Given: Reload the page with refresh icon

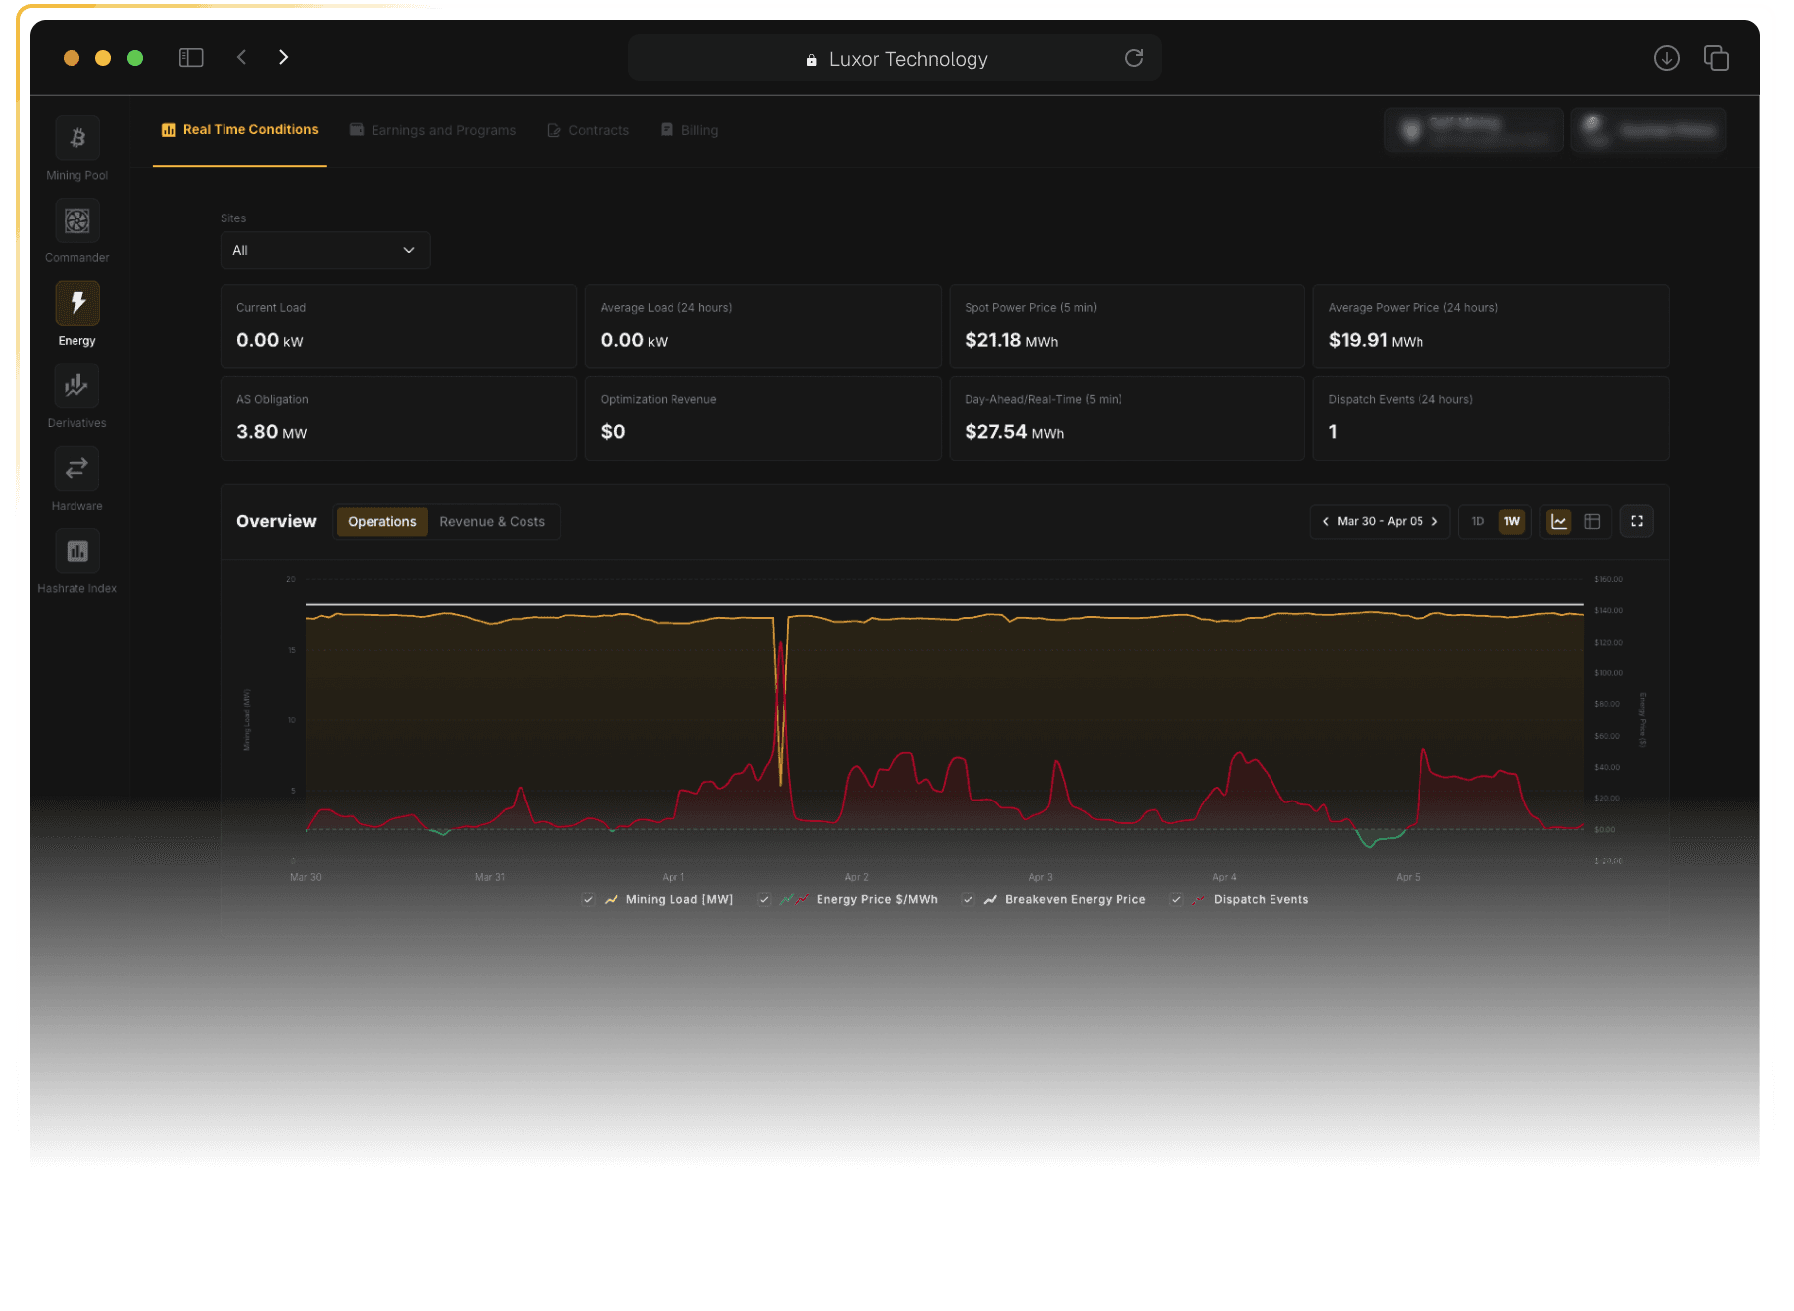Looking at the screenshot, I should [x=1134, y=58].
